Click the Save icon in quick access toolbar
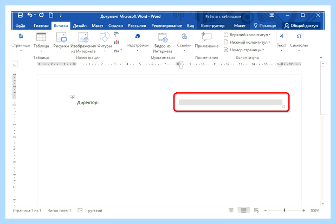This screenshot has height=224, width=336. pyautogui.click(x=20, y=15)
